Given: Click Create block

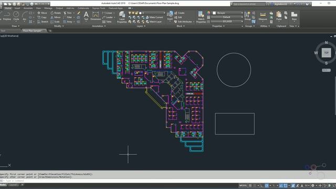Looking at the screenshot, I should tap(180, 13).
